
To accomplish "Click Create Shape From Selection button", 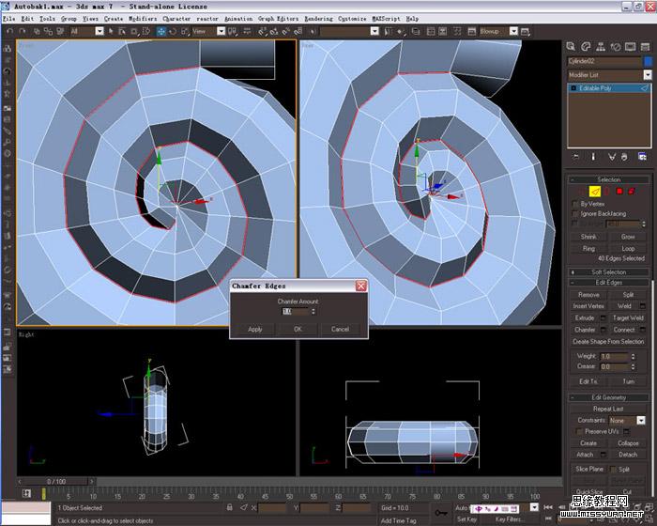I will point(608,342).
